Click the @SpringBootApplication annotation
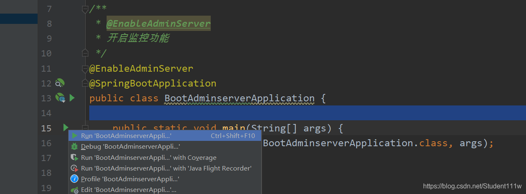The height and width of the screenshot is (194, 526). click(153, 83)
